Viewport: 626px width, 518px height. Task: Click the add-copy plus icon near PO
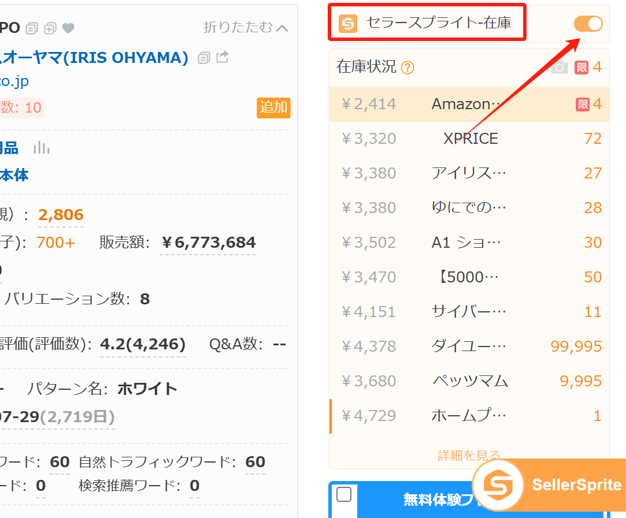50,28
